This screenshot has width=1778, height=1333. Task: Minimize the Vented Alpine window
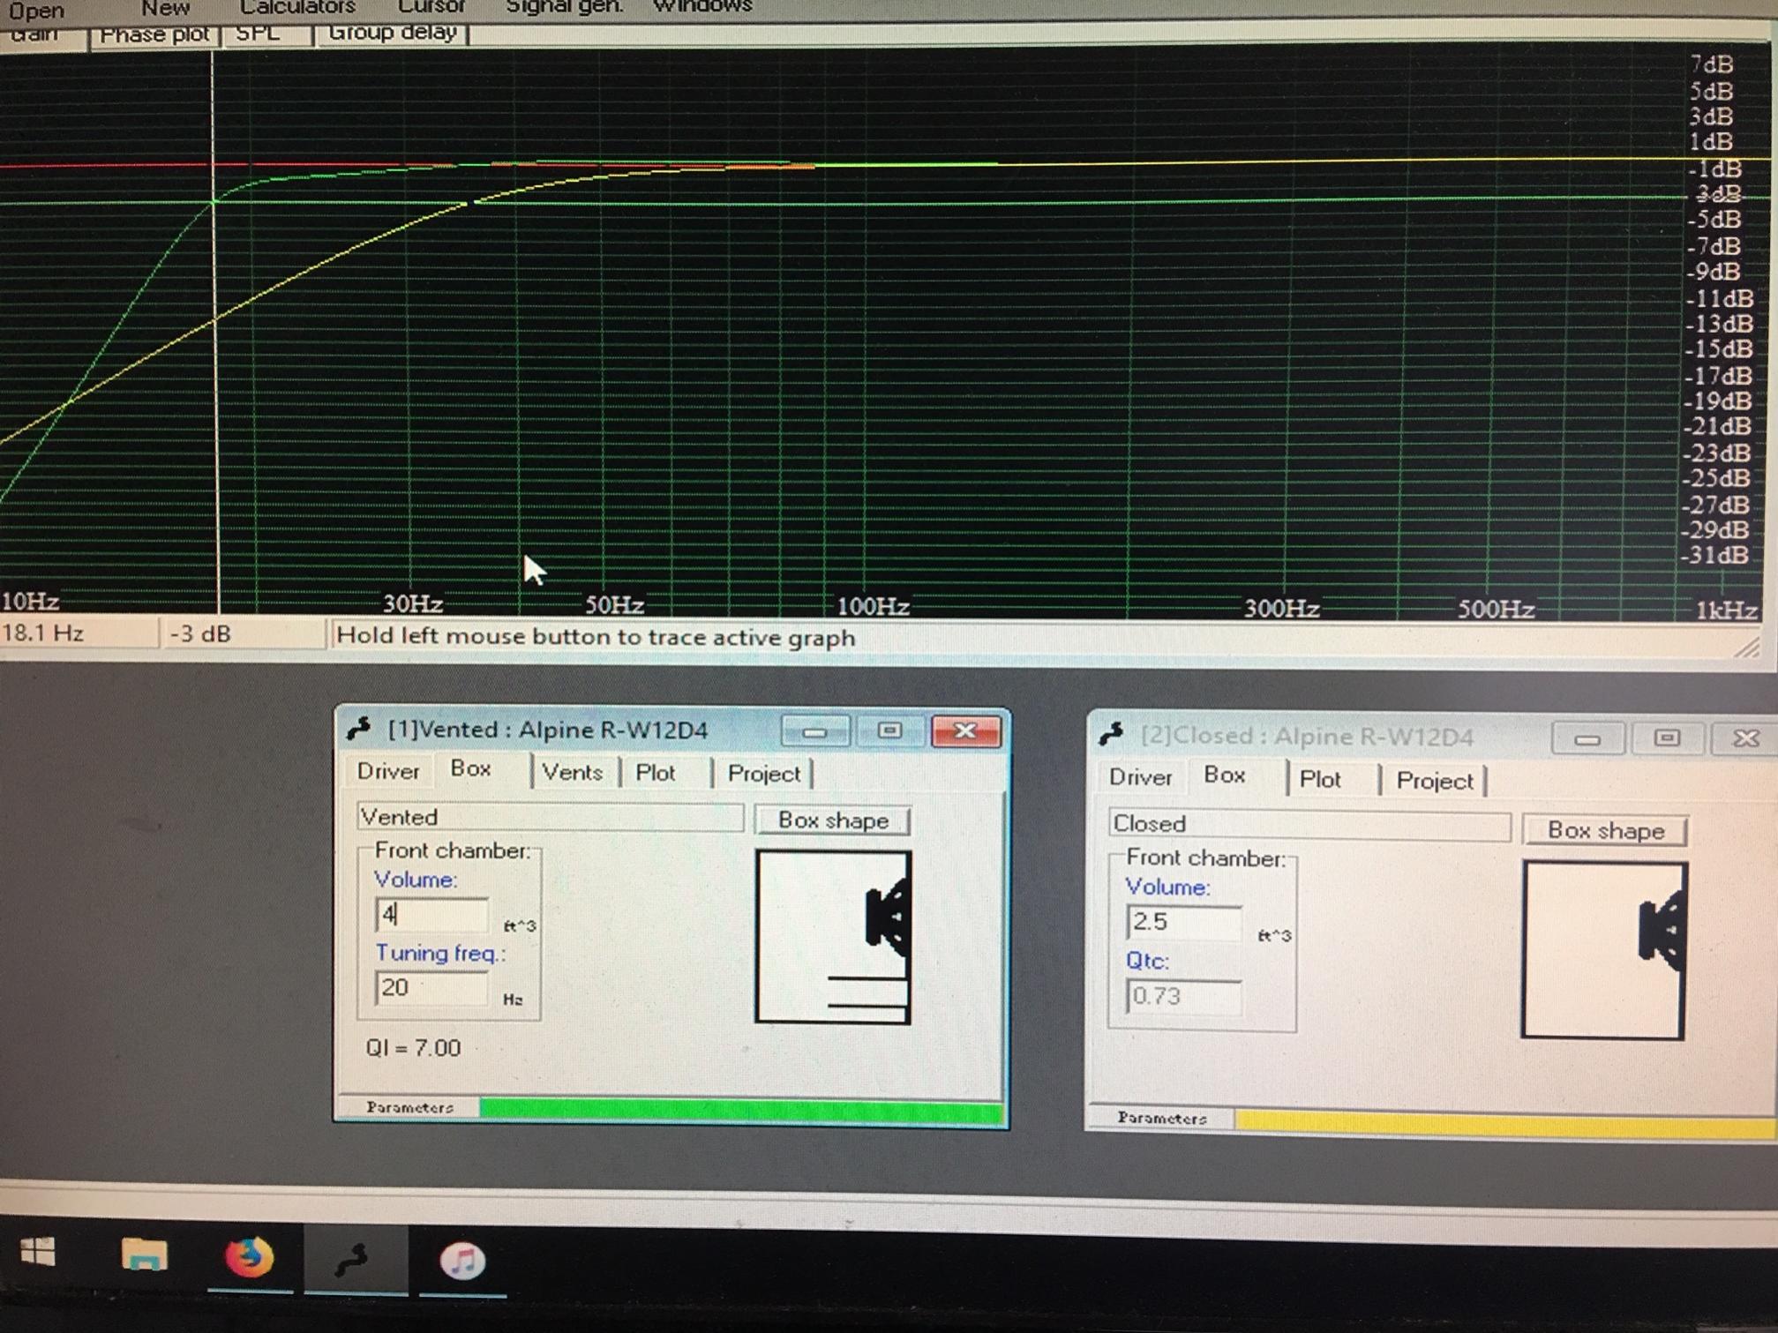click(x=814, y=731)
